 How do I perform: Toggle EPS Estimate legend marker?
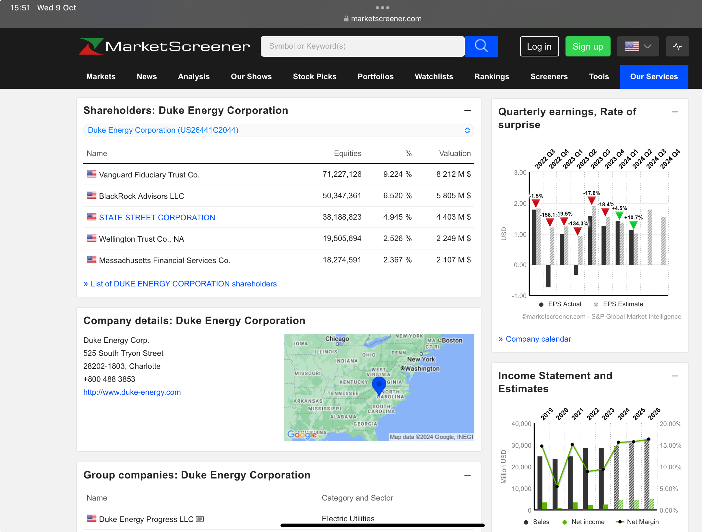(x=596, y=304)
